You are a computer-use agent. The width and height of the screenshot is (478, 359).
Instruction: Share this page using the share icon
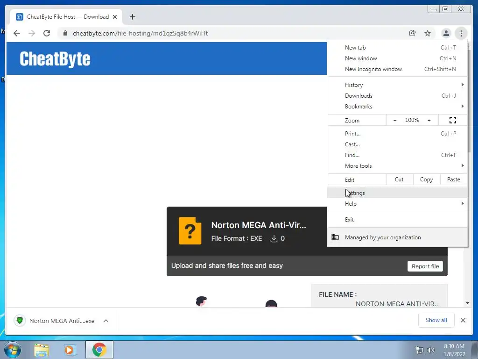[413, 33]
